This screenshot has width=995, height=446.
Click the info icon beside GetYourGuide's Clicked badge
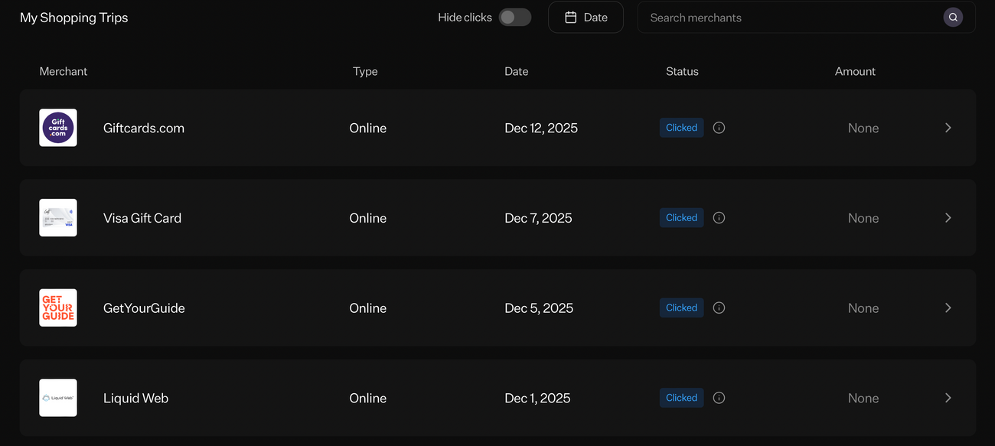pos(718,307)
